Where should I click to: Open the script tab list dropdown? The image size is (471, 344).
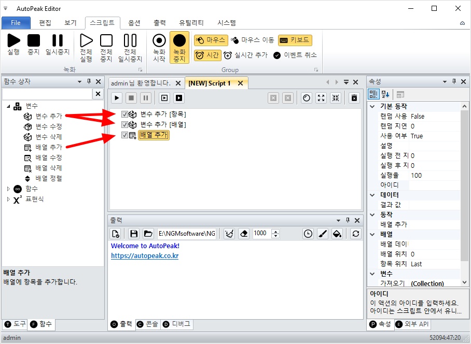tap(346, 82)
